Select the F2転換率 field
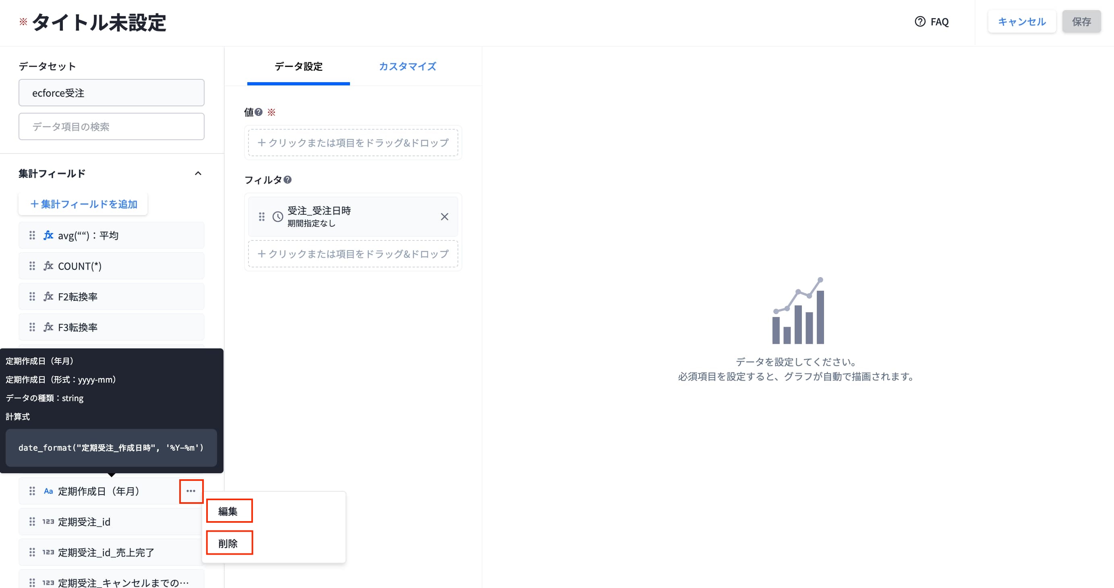This screenshot has height=588, width=1114. (111, 296)
